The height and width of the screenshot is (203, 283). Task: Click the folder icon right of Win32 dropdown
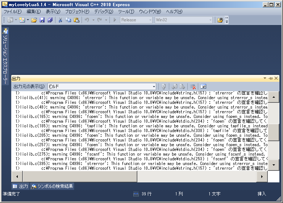pos(220,20)
